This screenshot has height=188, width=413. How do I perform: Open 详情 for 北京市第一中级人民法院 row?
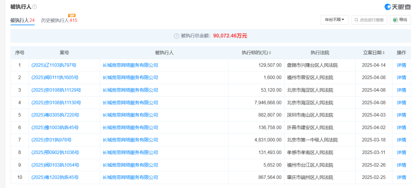pyautogui.click(x=401, y=140)
